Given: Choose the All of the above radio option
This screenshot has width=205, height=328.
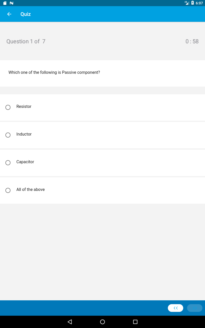Looking at the screenshot, I should pos(8,190).
